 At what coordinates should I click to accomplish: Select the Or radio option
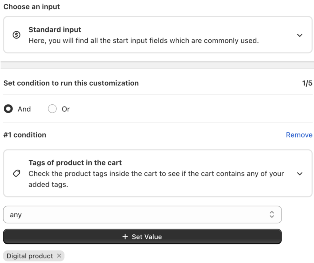52,109
